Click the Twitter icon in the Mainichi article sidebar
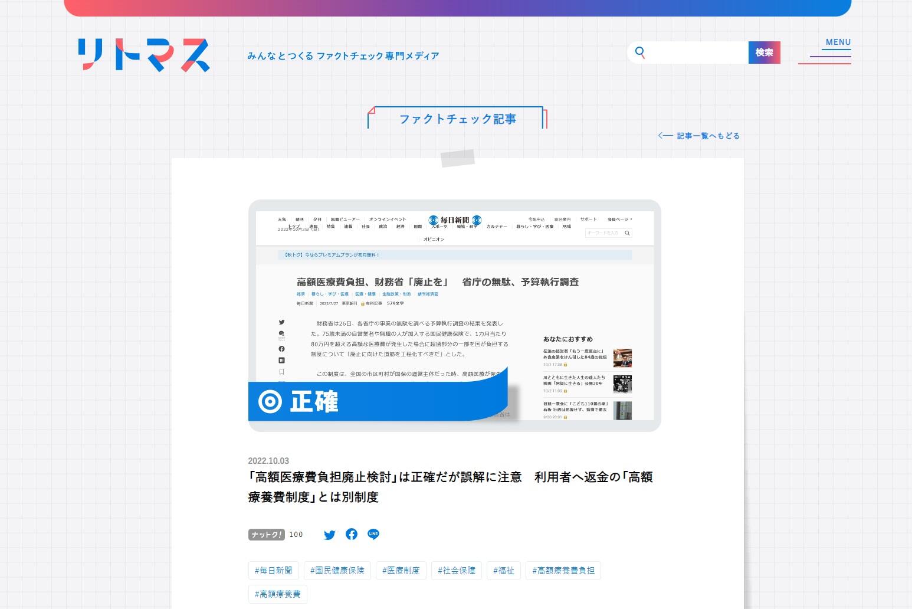The width and height of the screenshot is (912, 609). (281, 322)
